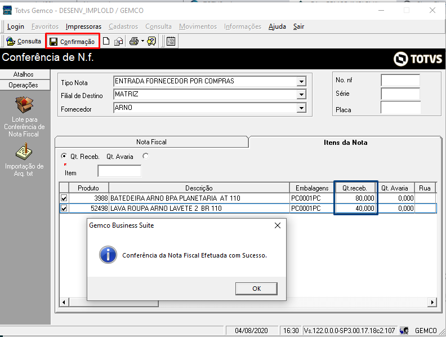446x337 pixels.
Task: Click LAVA ROUPA ARNO LAVETE 2 cell
Action: [199, 209]
